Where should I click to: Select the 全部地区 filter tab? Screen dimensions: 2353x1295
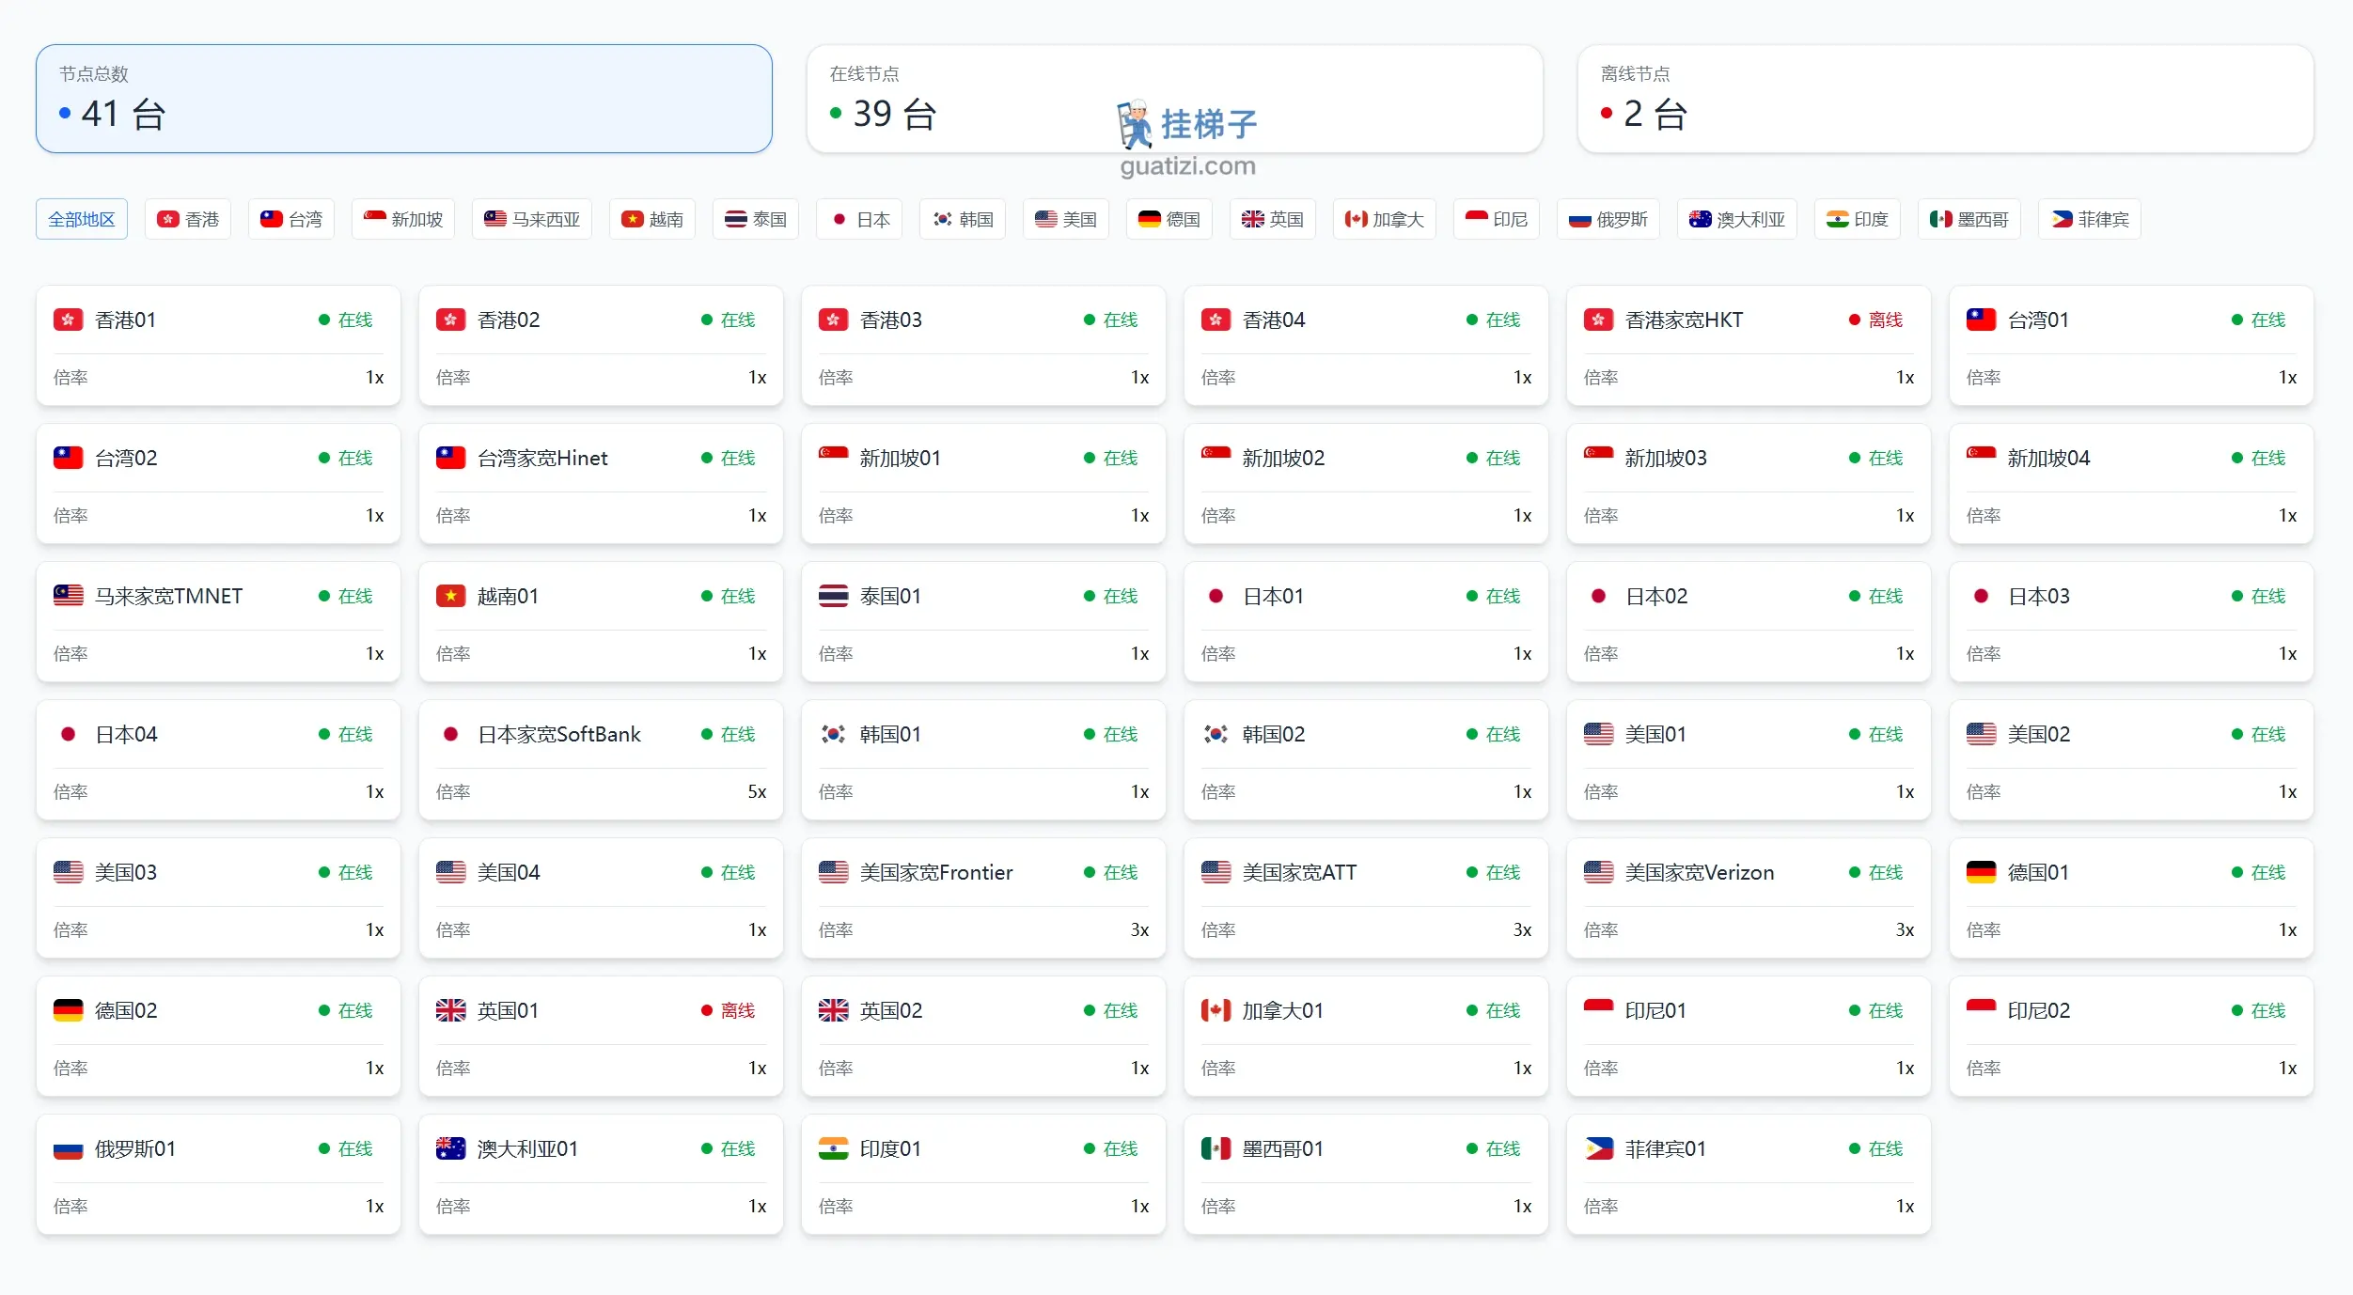pyautogui.click(x=82, y=220)
